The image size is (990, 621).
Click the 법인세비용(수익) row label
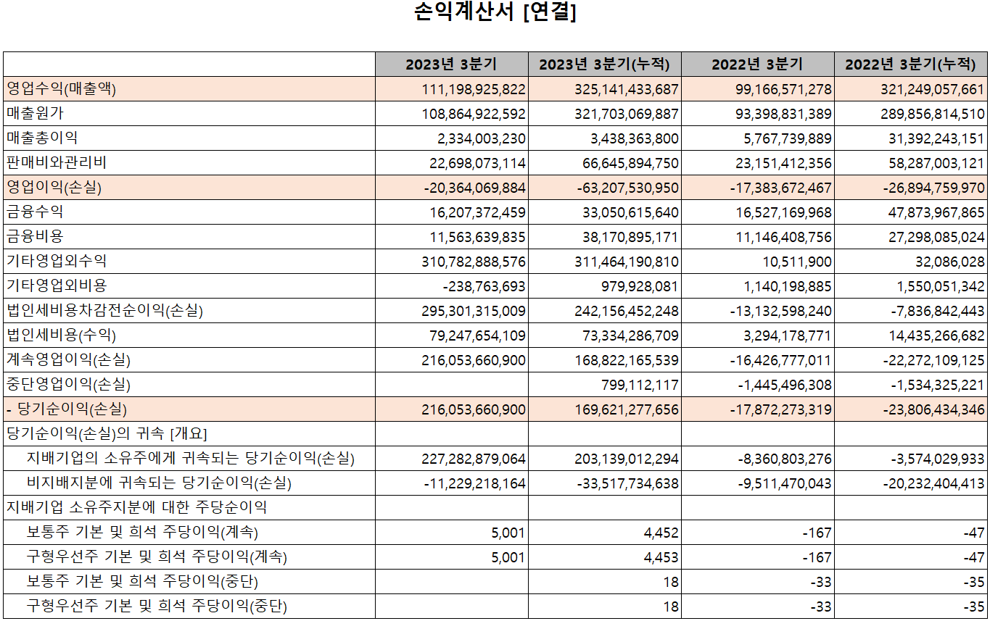[x=61, y=335]
